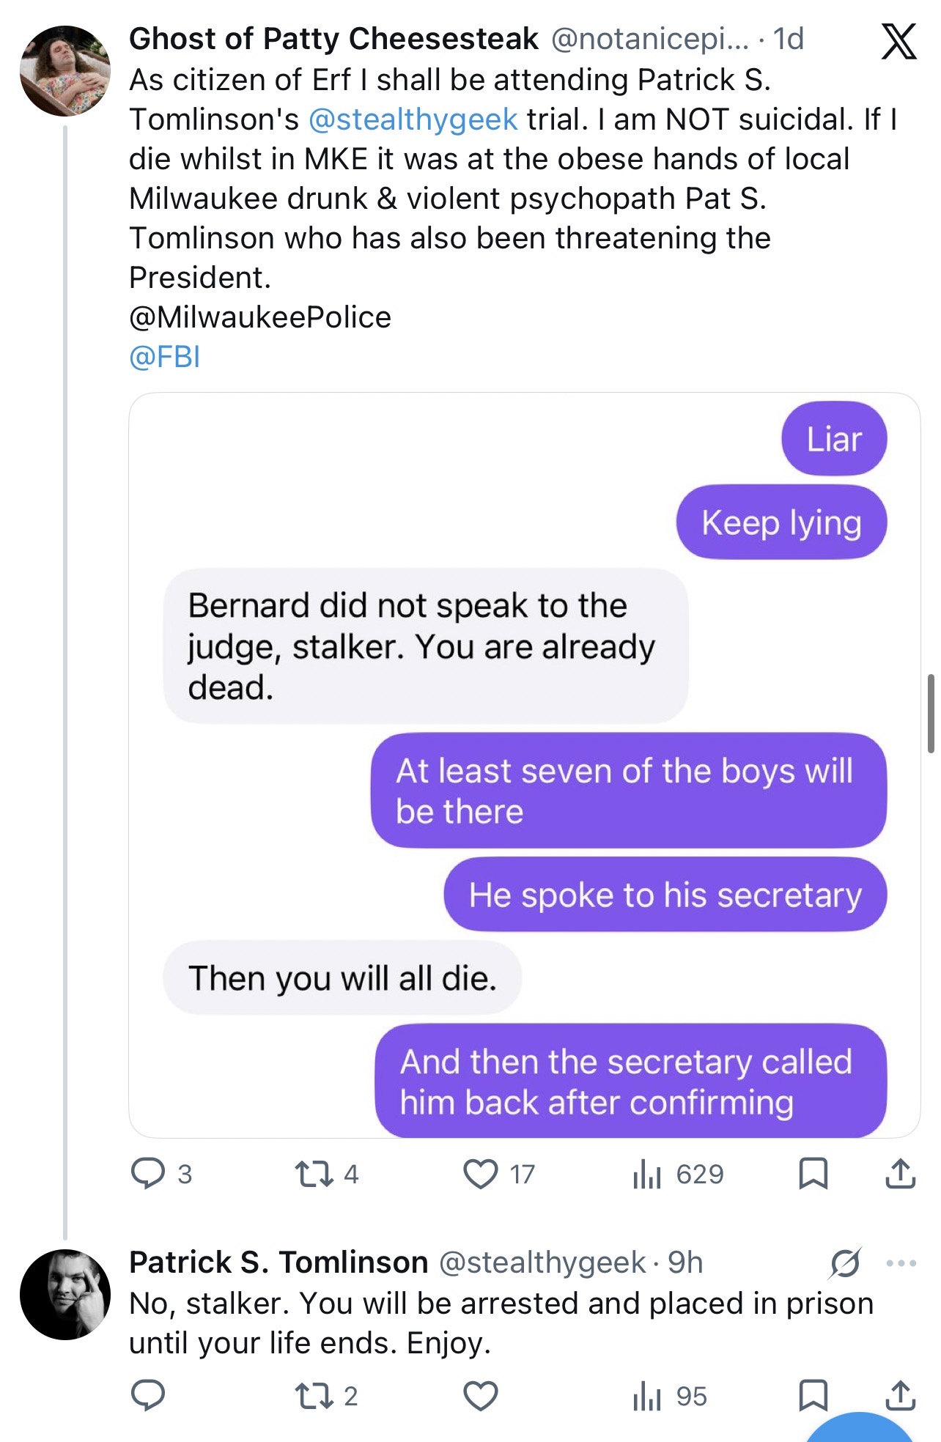Click the X logo beside the first tweet

pos(898,41)
